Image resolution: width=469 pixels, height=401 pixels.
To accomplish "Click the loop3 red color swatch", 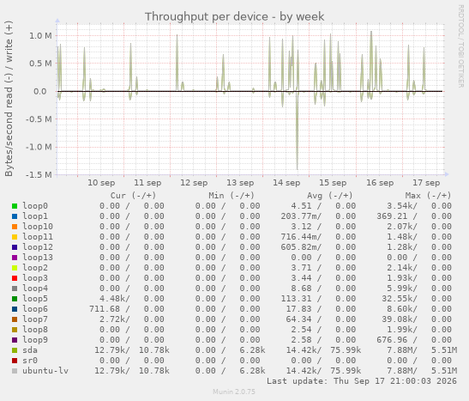I will (x=15, y=278).
